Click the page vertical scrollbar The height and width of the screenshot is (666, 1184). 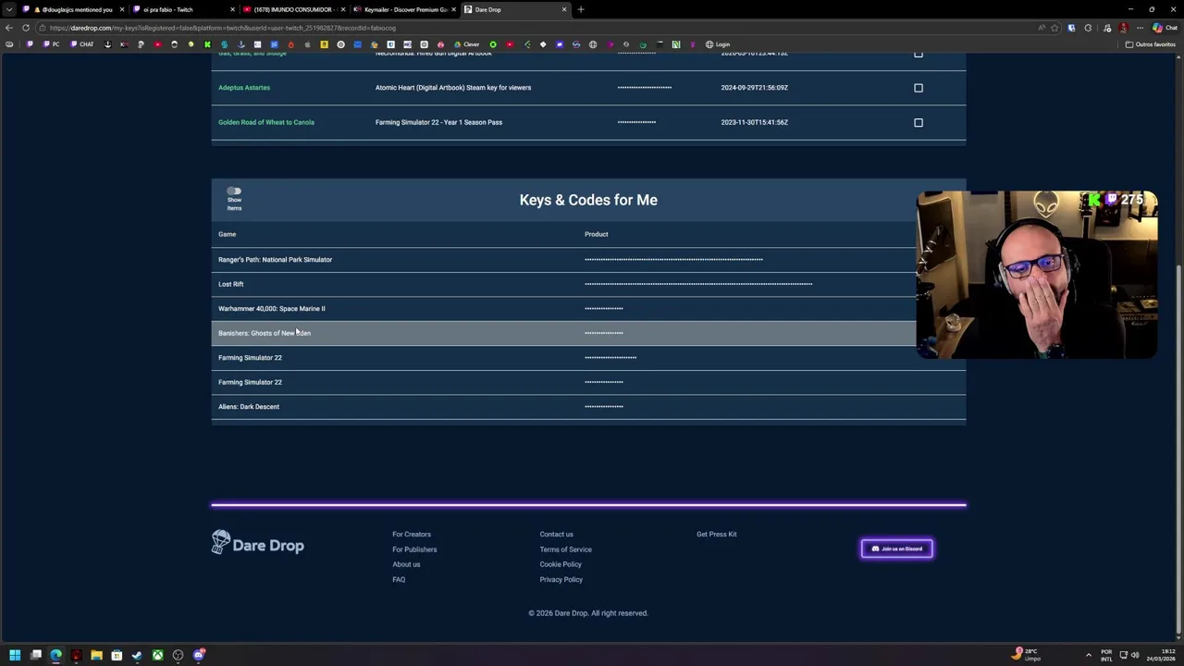tap(1178, 449)
